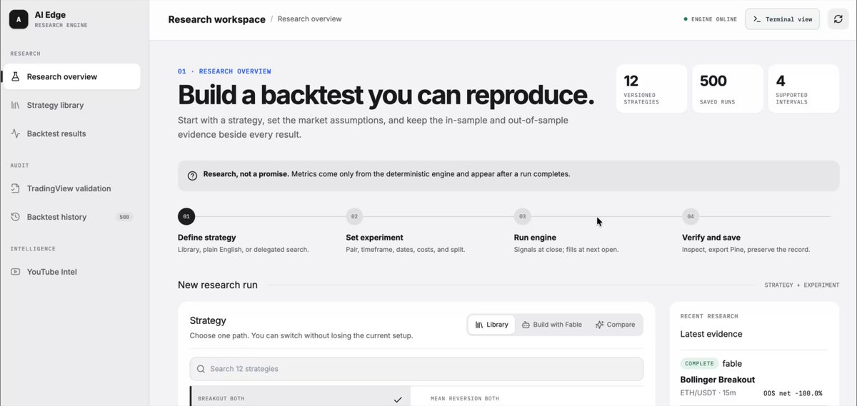857x406 pixels.
Task: Click the flask icon beside Research overview
Action: click(x=15, y=77)
